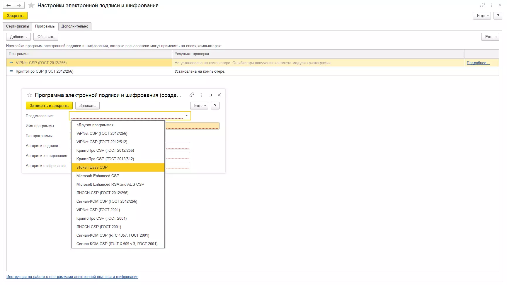Screen dimensions: 507x285
Task: Pick КриптоПро CSP (ГОСТ 2012/512) option
Action: click(118, 159)
